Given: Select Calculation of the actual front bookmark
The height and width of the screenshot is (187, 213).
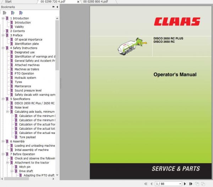Looking at the screenshot, I should [x=37, y=124].
